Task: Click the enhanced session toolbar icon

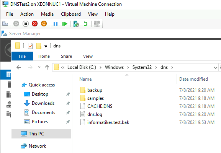Action: (x=97, y=24)
